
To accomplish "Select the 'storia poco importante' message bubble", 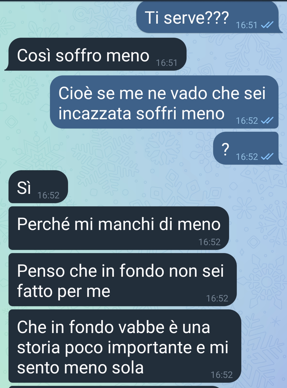I will (x=125, y=346).
